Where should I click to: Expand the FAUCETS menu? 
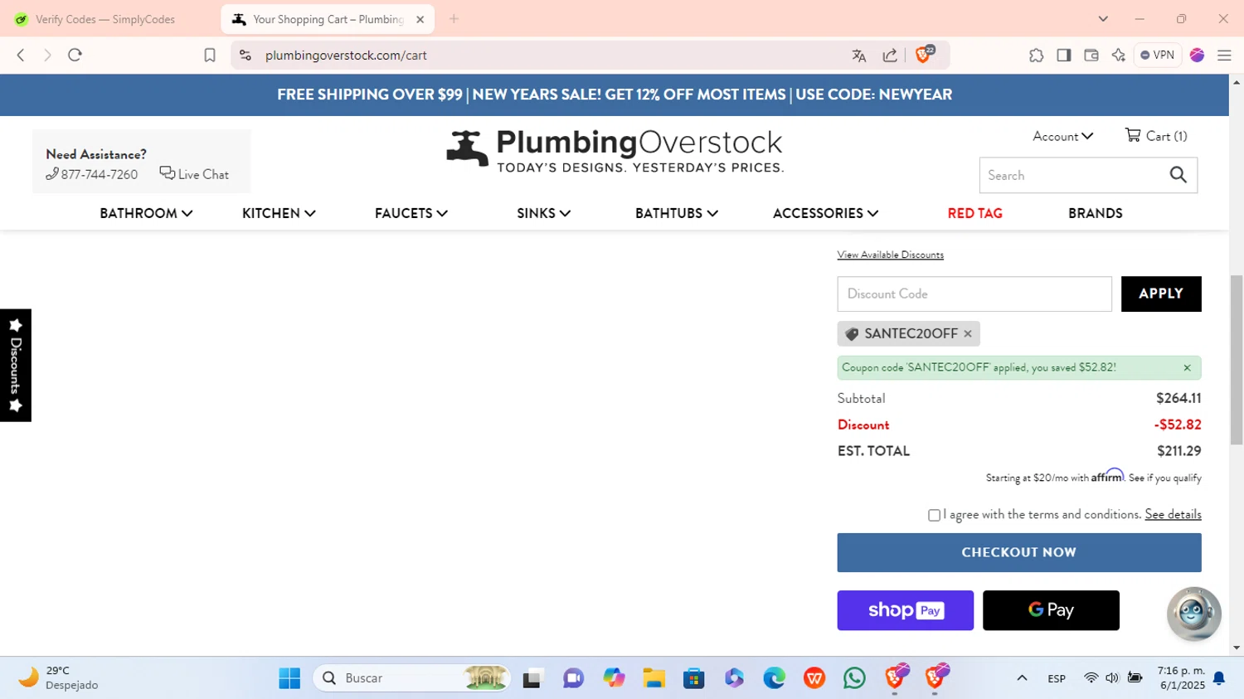[411, 213]
